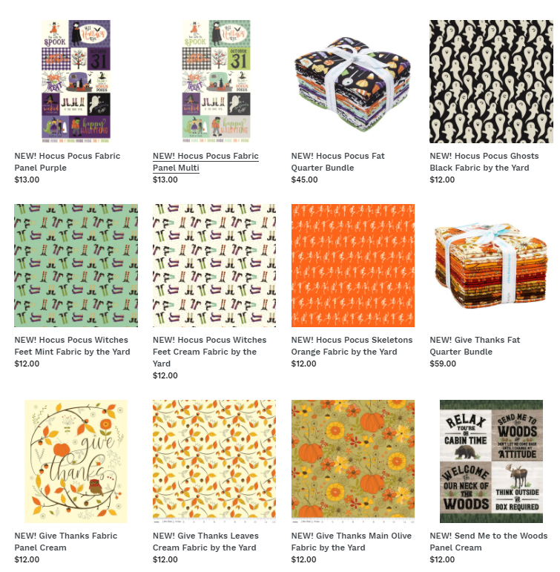View the Hocus Pocus Fat Quarter Bundle photo

353,85
